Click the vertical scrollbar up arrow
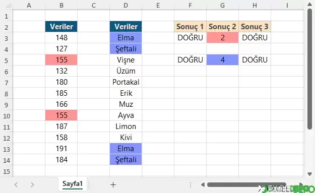This screenshot has width=315, height=193. click(309, 4)
